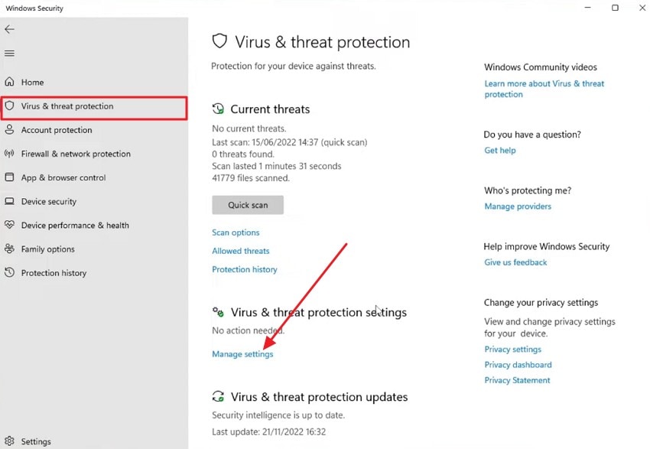Open Manage settings under protection settings
The image size is (650, 449).
pos(242,353)
